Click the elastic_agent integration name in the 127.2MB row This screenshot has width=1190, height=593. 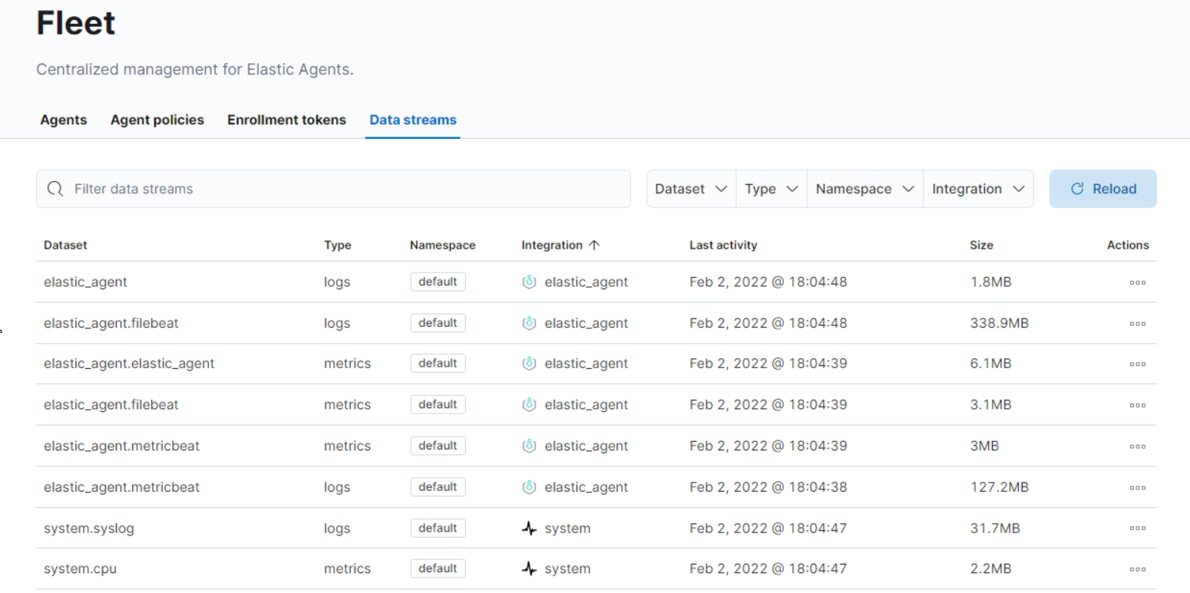(587, 487)
